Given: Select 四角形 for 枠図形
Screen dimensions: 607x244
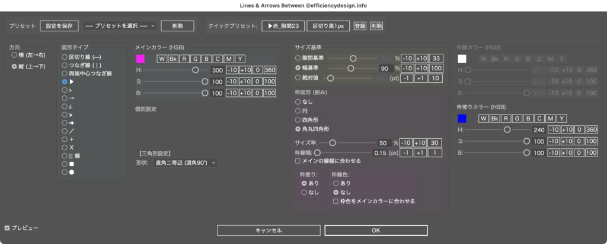Looking at the screenshot, I should [x=307, y=120].
